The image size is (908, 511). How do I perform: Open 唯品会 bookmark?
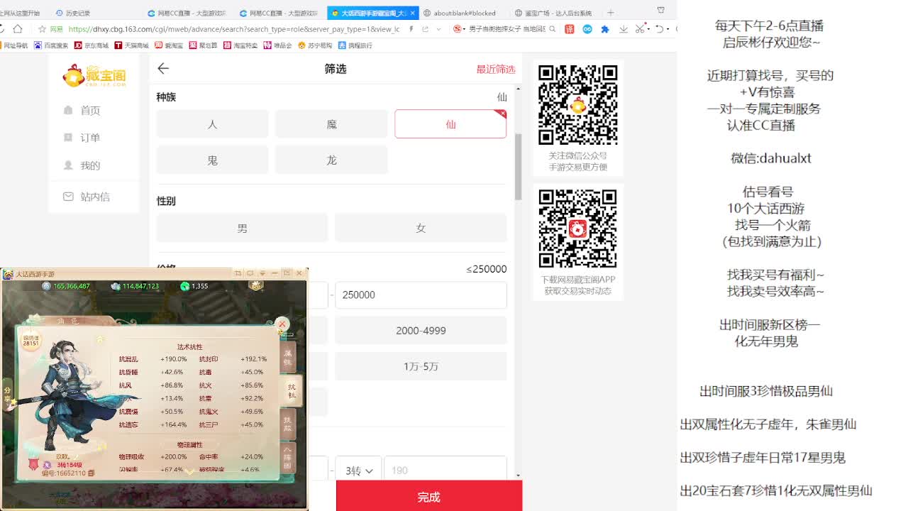pos(277,45)
